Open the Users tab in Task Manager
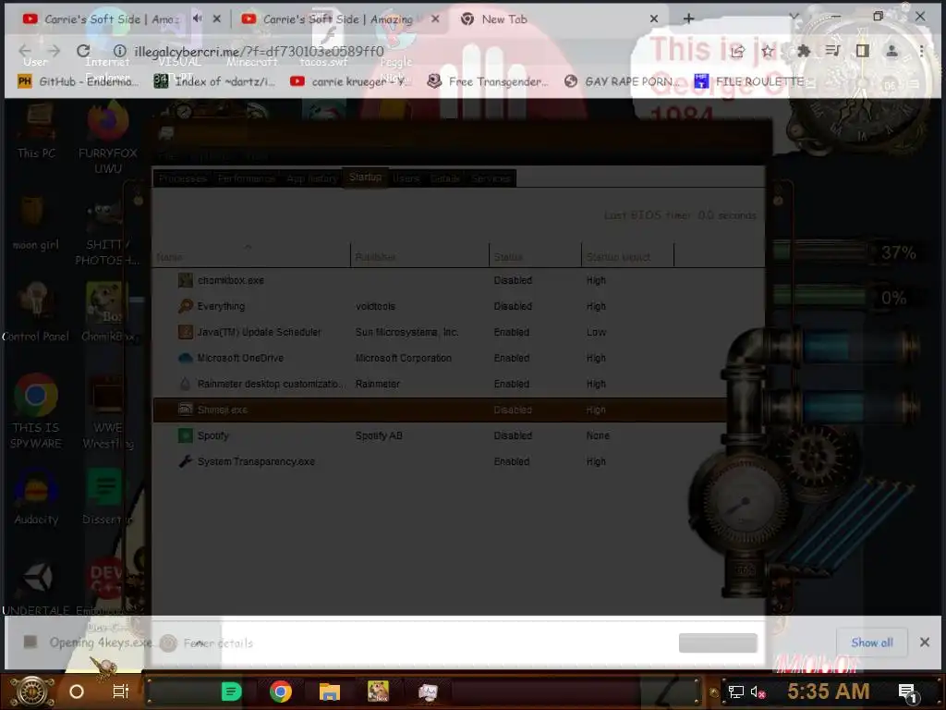Viewport: 946px width, 710px height. click(406, 178)
